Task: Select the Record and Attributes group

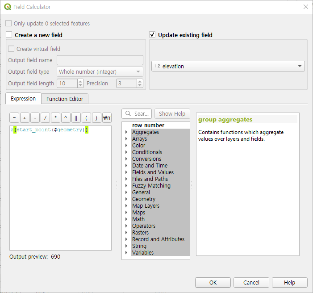Action: pyautogui.click(x=158, y=239)
